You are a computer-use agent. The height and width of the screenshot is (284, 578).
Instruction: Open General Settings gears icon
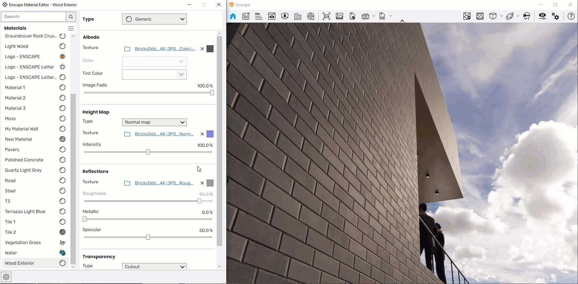[x=555, y=16]
